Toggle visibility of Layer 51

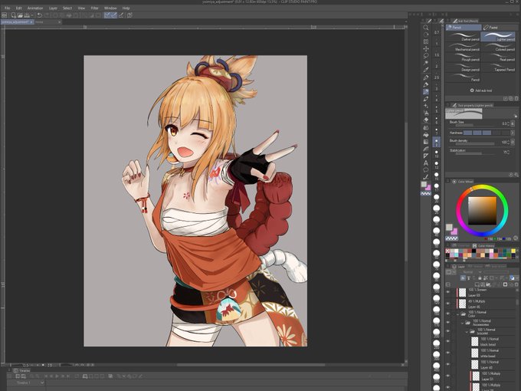click(x=448, y=376)
